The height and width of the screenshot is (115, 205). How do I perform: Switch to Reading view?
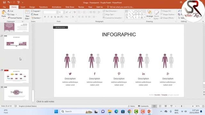(166, 106)
